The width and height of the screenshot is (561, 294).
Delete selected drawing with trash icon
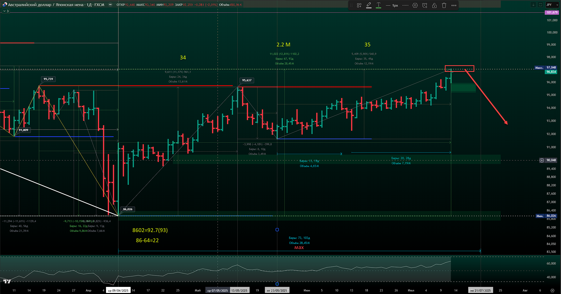point(444,5)
